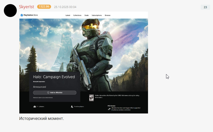Screen dimensions: 213x132
Task: Click the ESRB 'Not Rated' information text
Action: (x=117, y=96)
